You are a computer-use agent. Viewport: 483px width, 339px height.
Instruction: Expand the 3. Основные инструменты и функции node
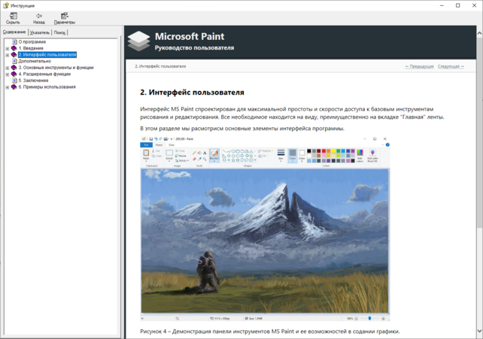pyautogui.click(x=8, y=68)
